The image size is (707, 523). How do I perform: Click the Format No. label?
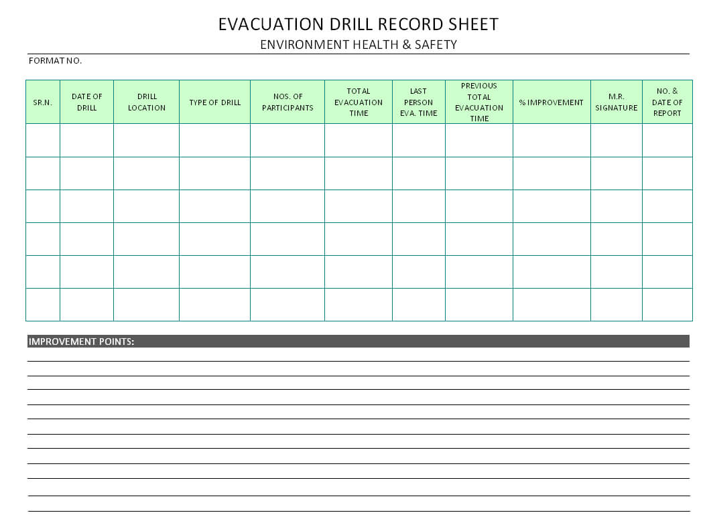point(55,61)
